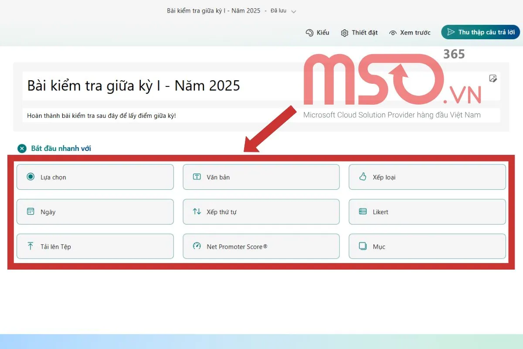Click the form name in header
The width and height of the screenshot is (523, 349).
pos(214,10)
